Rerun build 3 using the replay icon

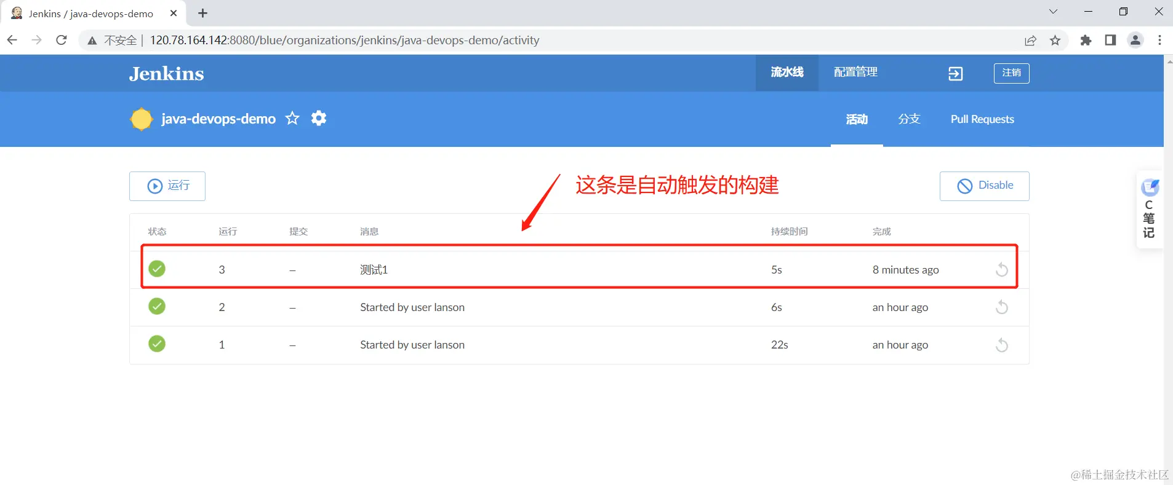pos(1002,269)
